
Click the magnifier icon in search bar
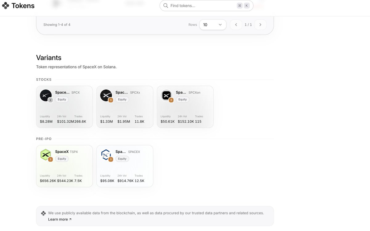(x=166, y=6)
